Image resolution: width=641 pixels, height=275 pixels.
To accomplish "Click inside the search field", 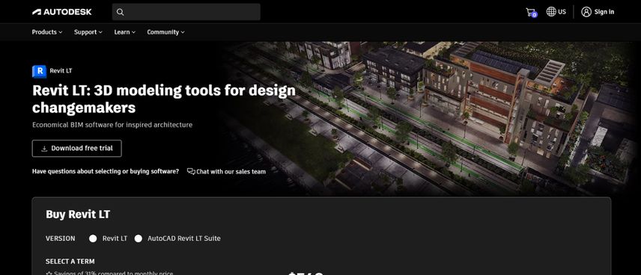I will pyautogui.click(x=186, y=12).
